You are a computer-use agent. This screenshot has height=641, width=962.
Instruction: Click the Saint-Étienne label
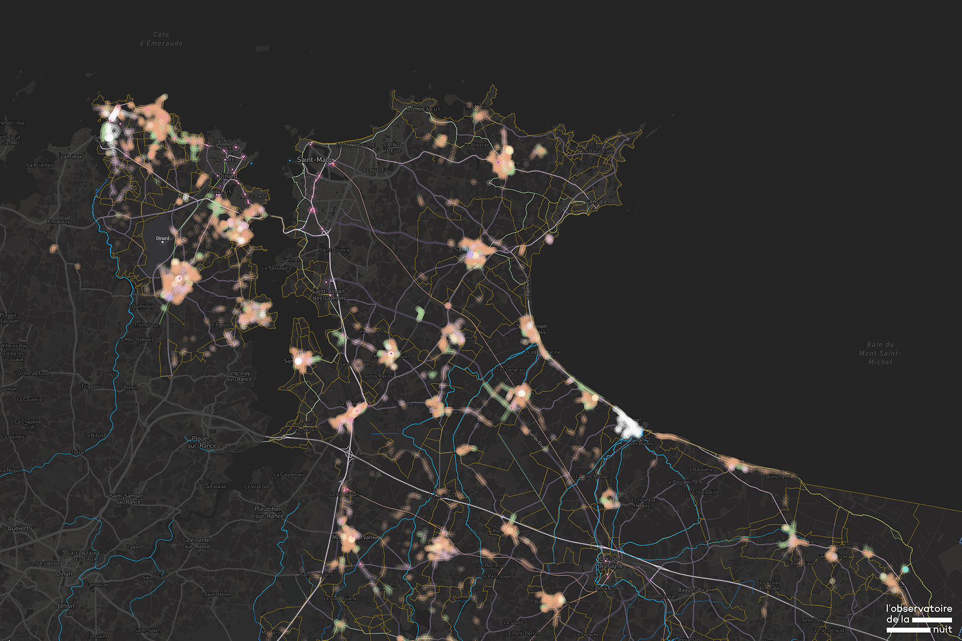(335, 250)
